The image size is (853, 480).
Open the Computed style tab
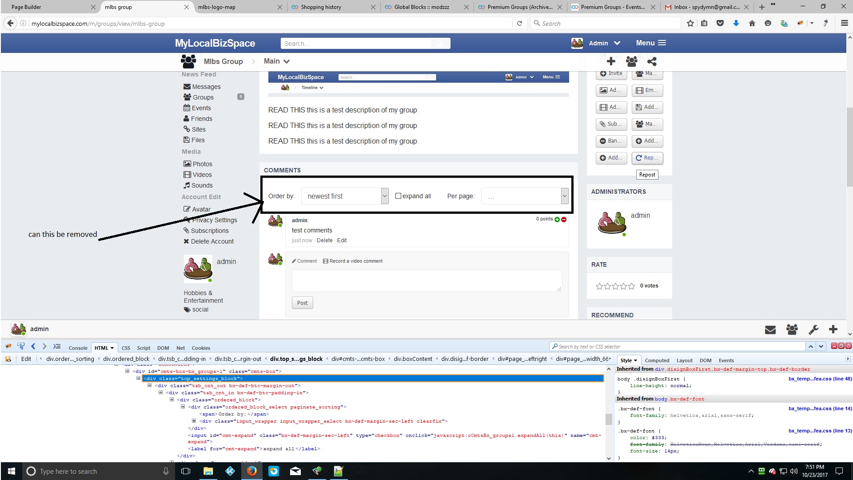pyautogui.click(x=657, y=360)
